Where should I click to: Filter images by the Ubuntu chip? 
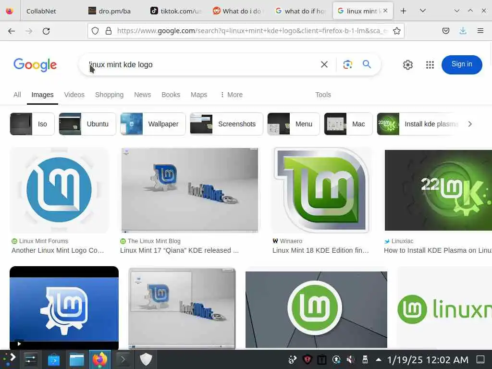(x=87, y=124)
